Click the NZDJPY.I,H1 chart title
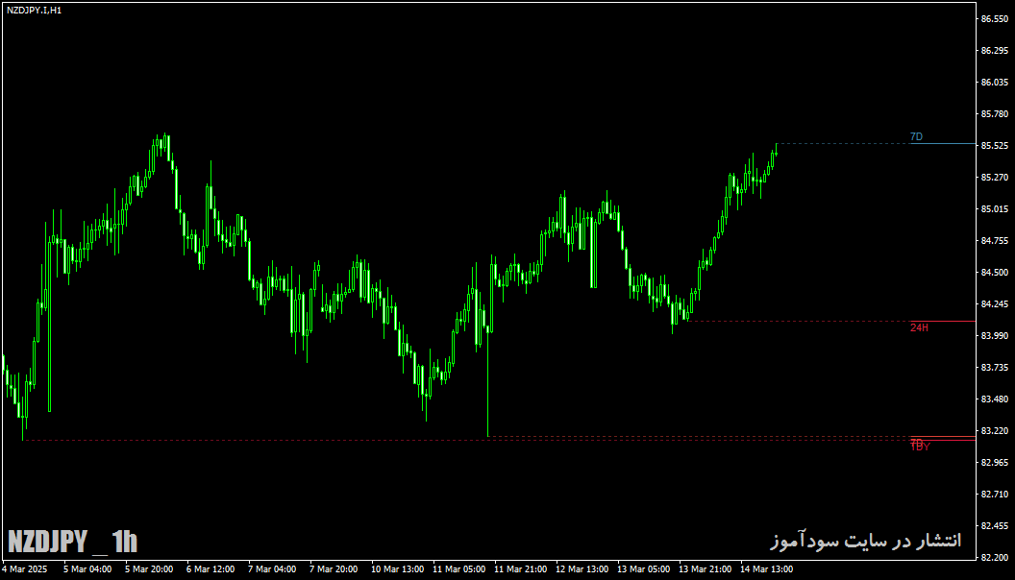The width and height of the screenshot is (1015, 580). (35, 11)
